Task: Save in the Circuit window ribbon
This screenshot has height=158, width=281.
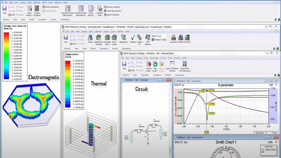Action: 124,65
